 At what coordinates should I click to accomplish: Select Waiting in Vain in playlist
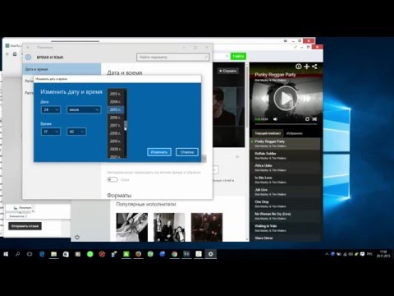coord(285,228)
